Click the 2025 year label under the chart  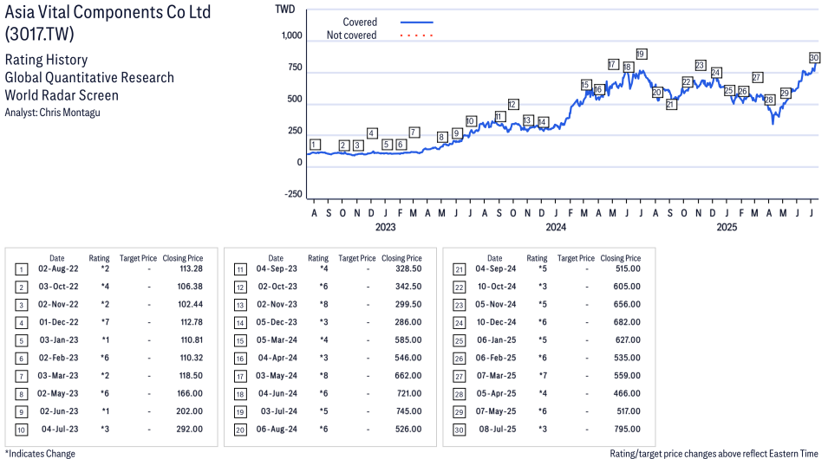(727, 227)
